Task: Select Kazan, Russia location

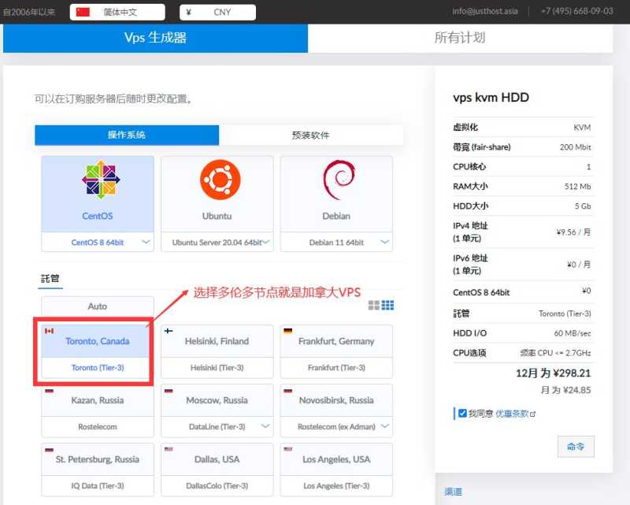Action: point(98,400)
